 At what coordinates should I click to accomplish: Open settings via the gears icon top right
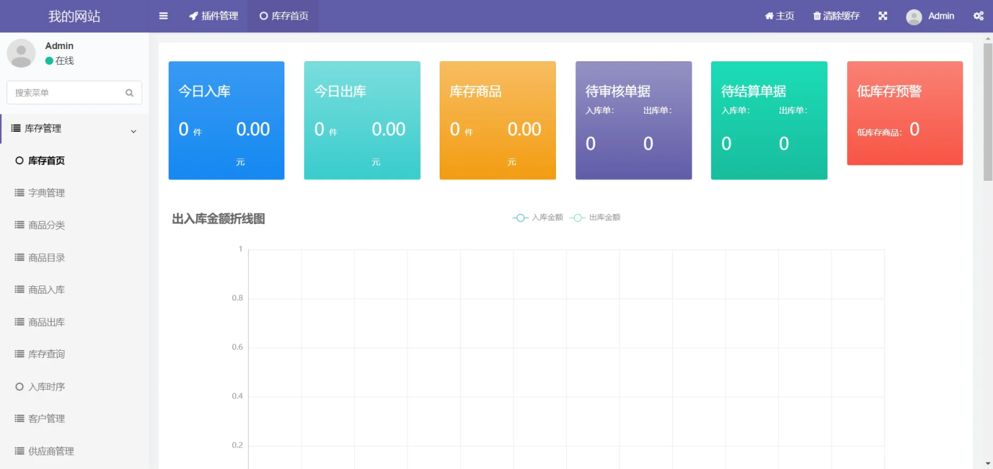978,16
